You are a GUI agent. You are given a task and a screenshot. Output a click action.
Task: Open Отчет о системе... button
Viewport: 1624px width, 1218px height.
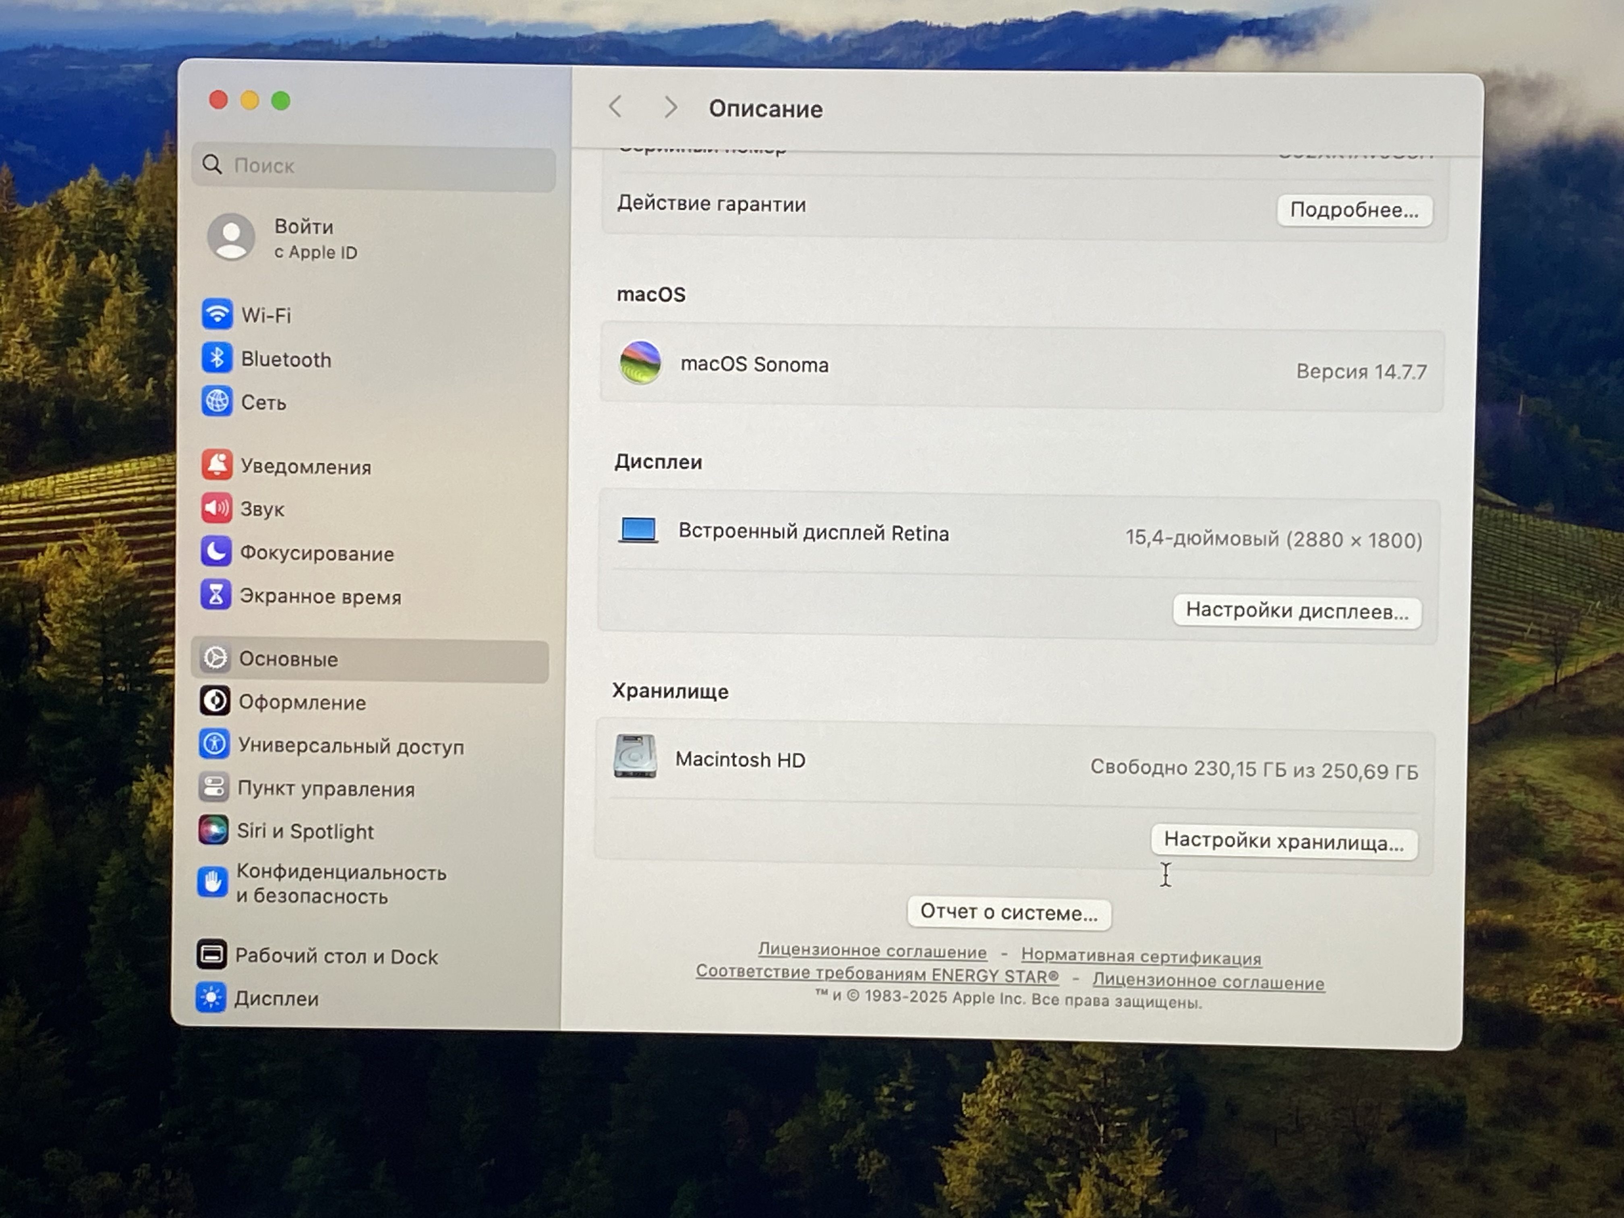click(x=1009, y=913)
